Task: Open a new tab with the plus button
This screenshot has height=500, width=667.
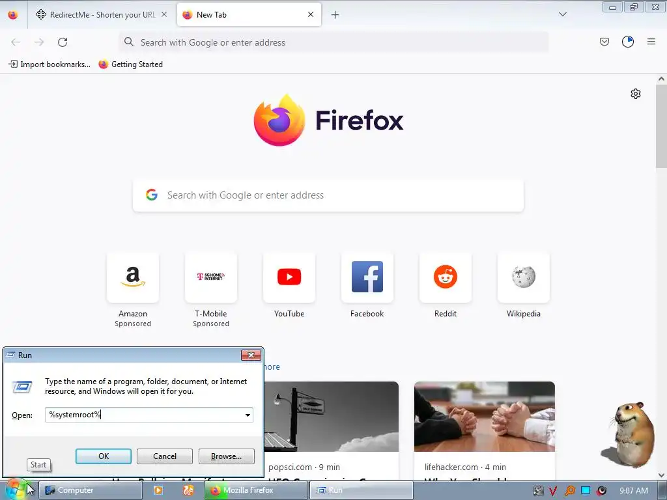Action: (335, 15)
